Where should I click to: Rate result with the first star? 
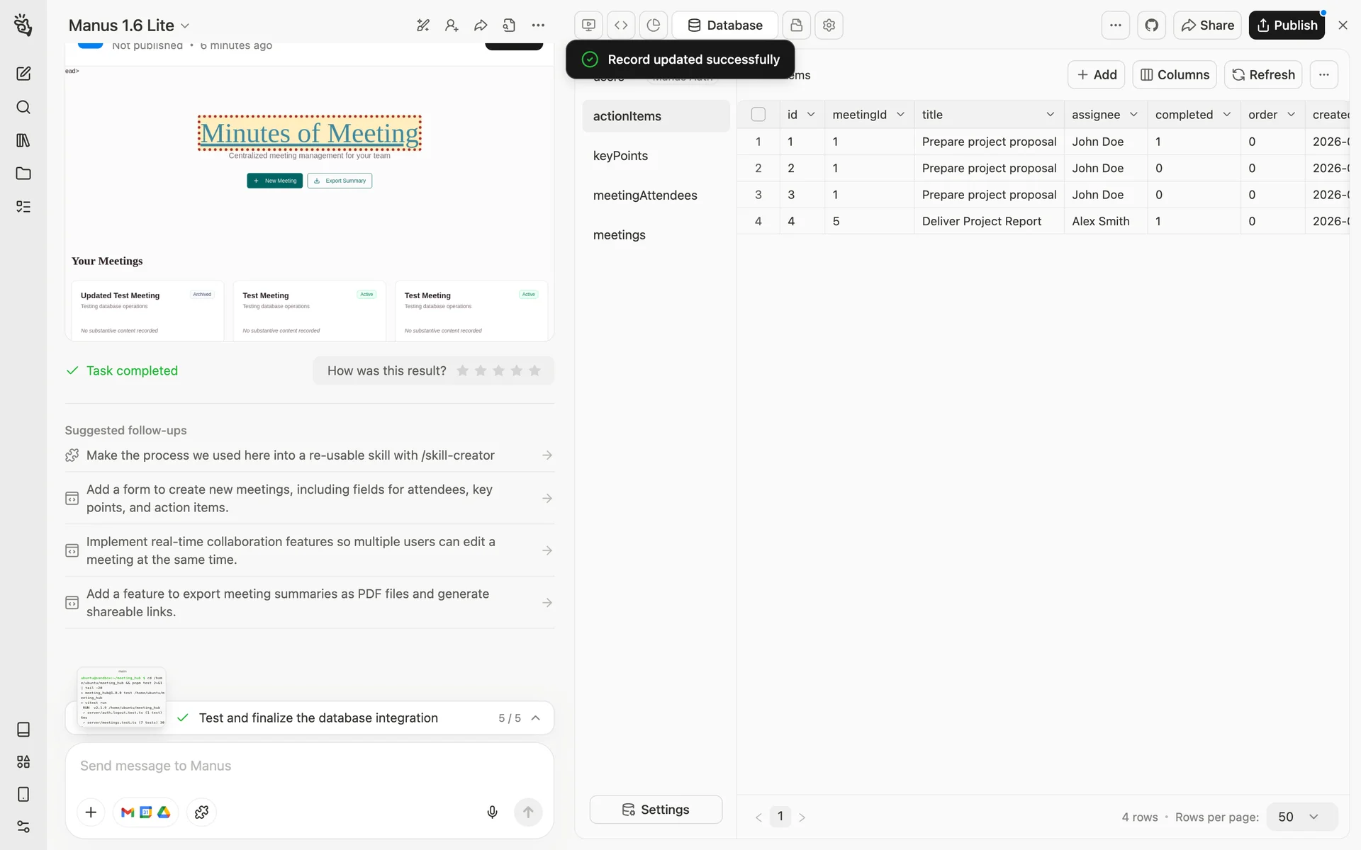coord(462,370)
